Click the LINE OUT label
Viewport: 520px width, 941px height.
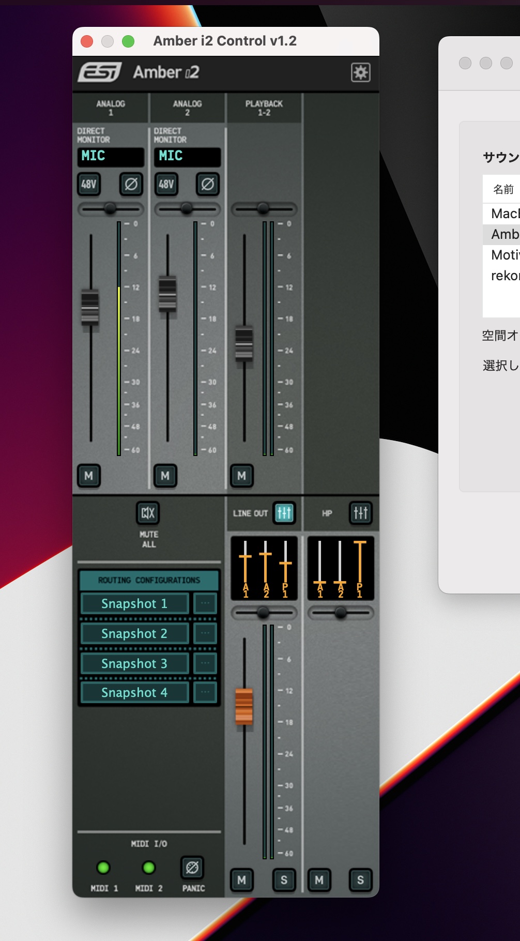pyautogui.click(x=250, y=513)
